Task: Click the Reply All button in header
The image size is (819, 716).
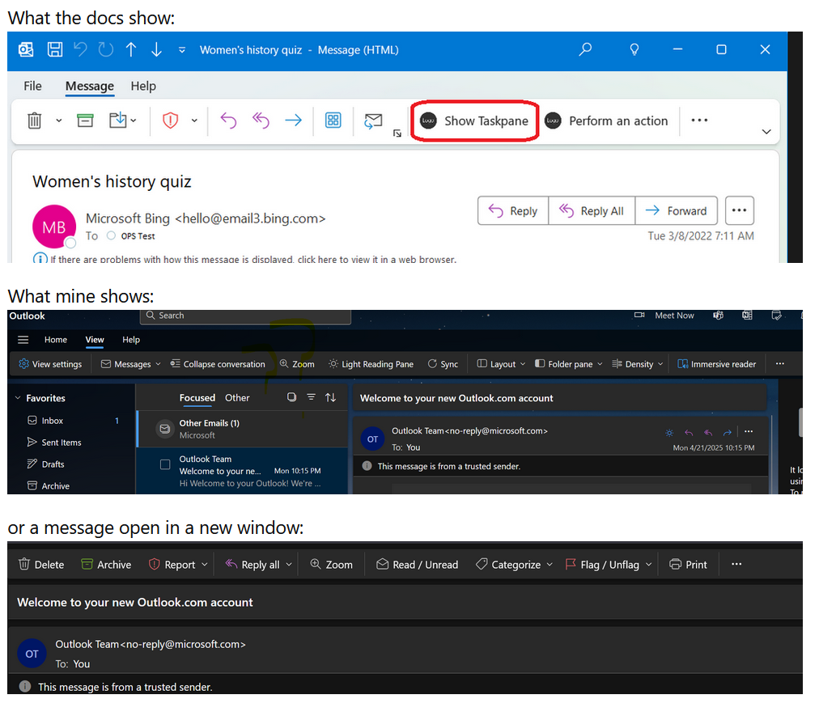Action: click(x=592, y=210)
